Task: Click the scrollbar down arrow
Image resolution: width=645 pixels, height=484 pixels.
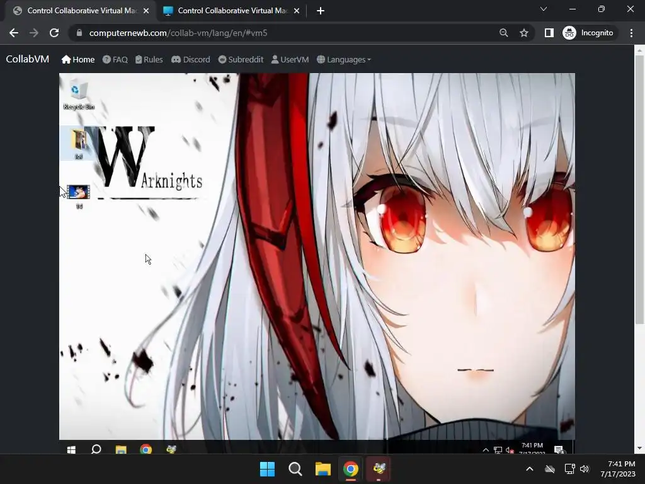Action: 639,448
